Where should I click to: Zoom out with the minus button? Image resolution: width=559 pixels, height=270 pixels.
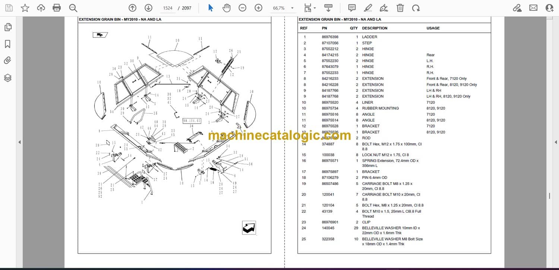[x=242, y=8]
